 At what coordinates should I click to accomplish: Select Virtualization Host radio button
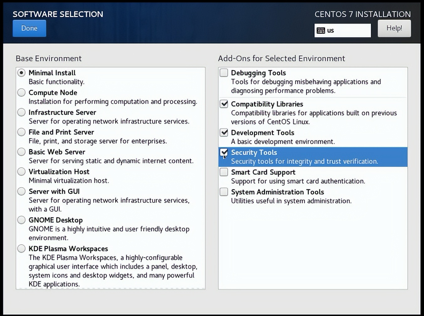pyautogui.click(x=21, y=171)
